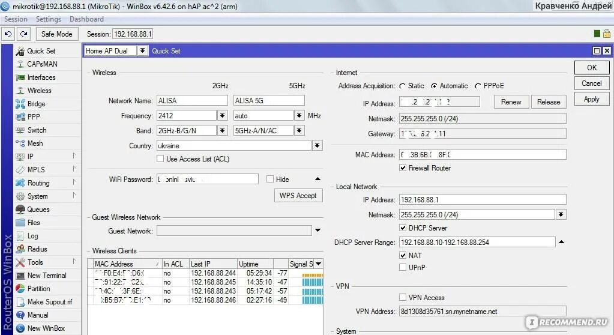
Task: Open 5GHz Frequency auto dropdown
Action: (x=299, y=116)
